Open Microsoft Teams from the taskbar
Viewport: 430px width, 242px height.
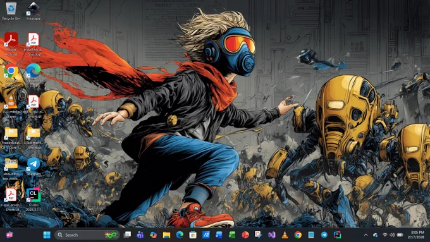(140, 235)
